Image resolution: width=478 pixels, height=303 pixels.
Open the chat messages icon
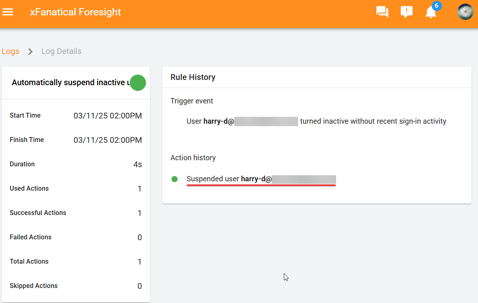pyautogui.click(x=382, y=12)
